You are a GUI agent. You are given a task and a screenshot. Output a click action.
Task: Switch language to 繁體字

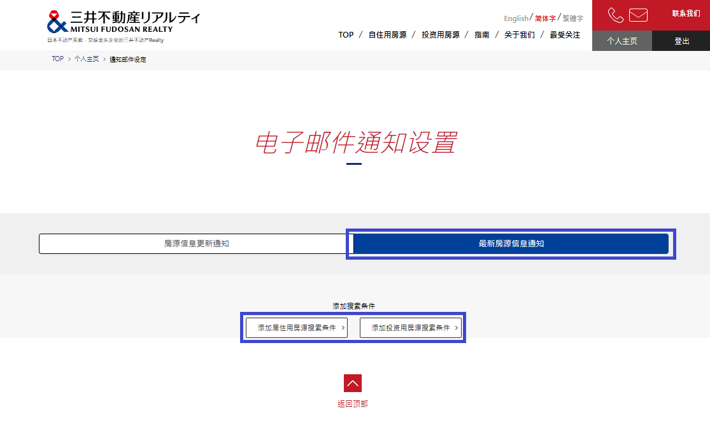click(572, 18)
